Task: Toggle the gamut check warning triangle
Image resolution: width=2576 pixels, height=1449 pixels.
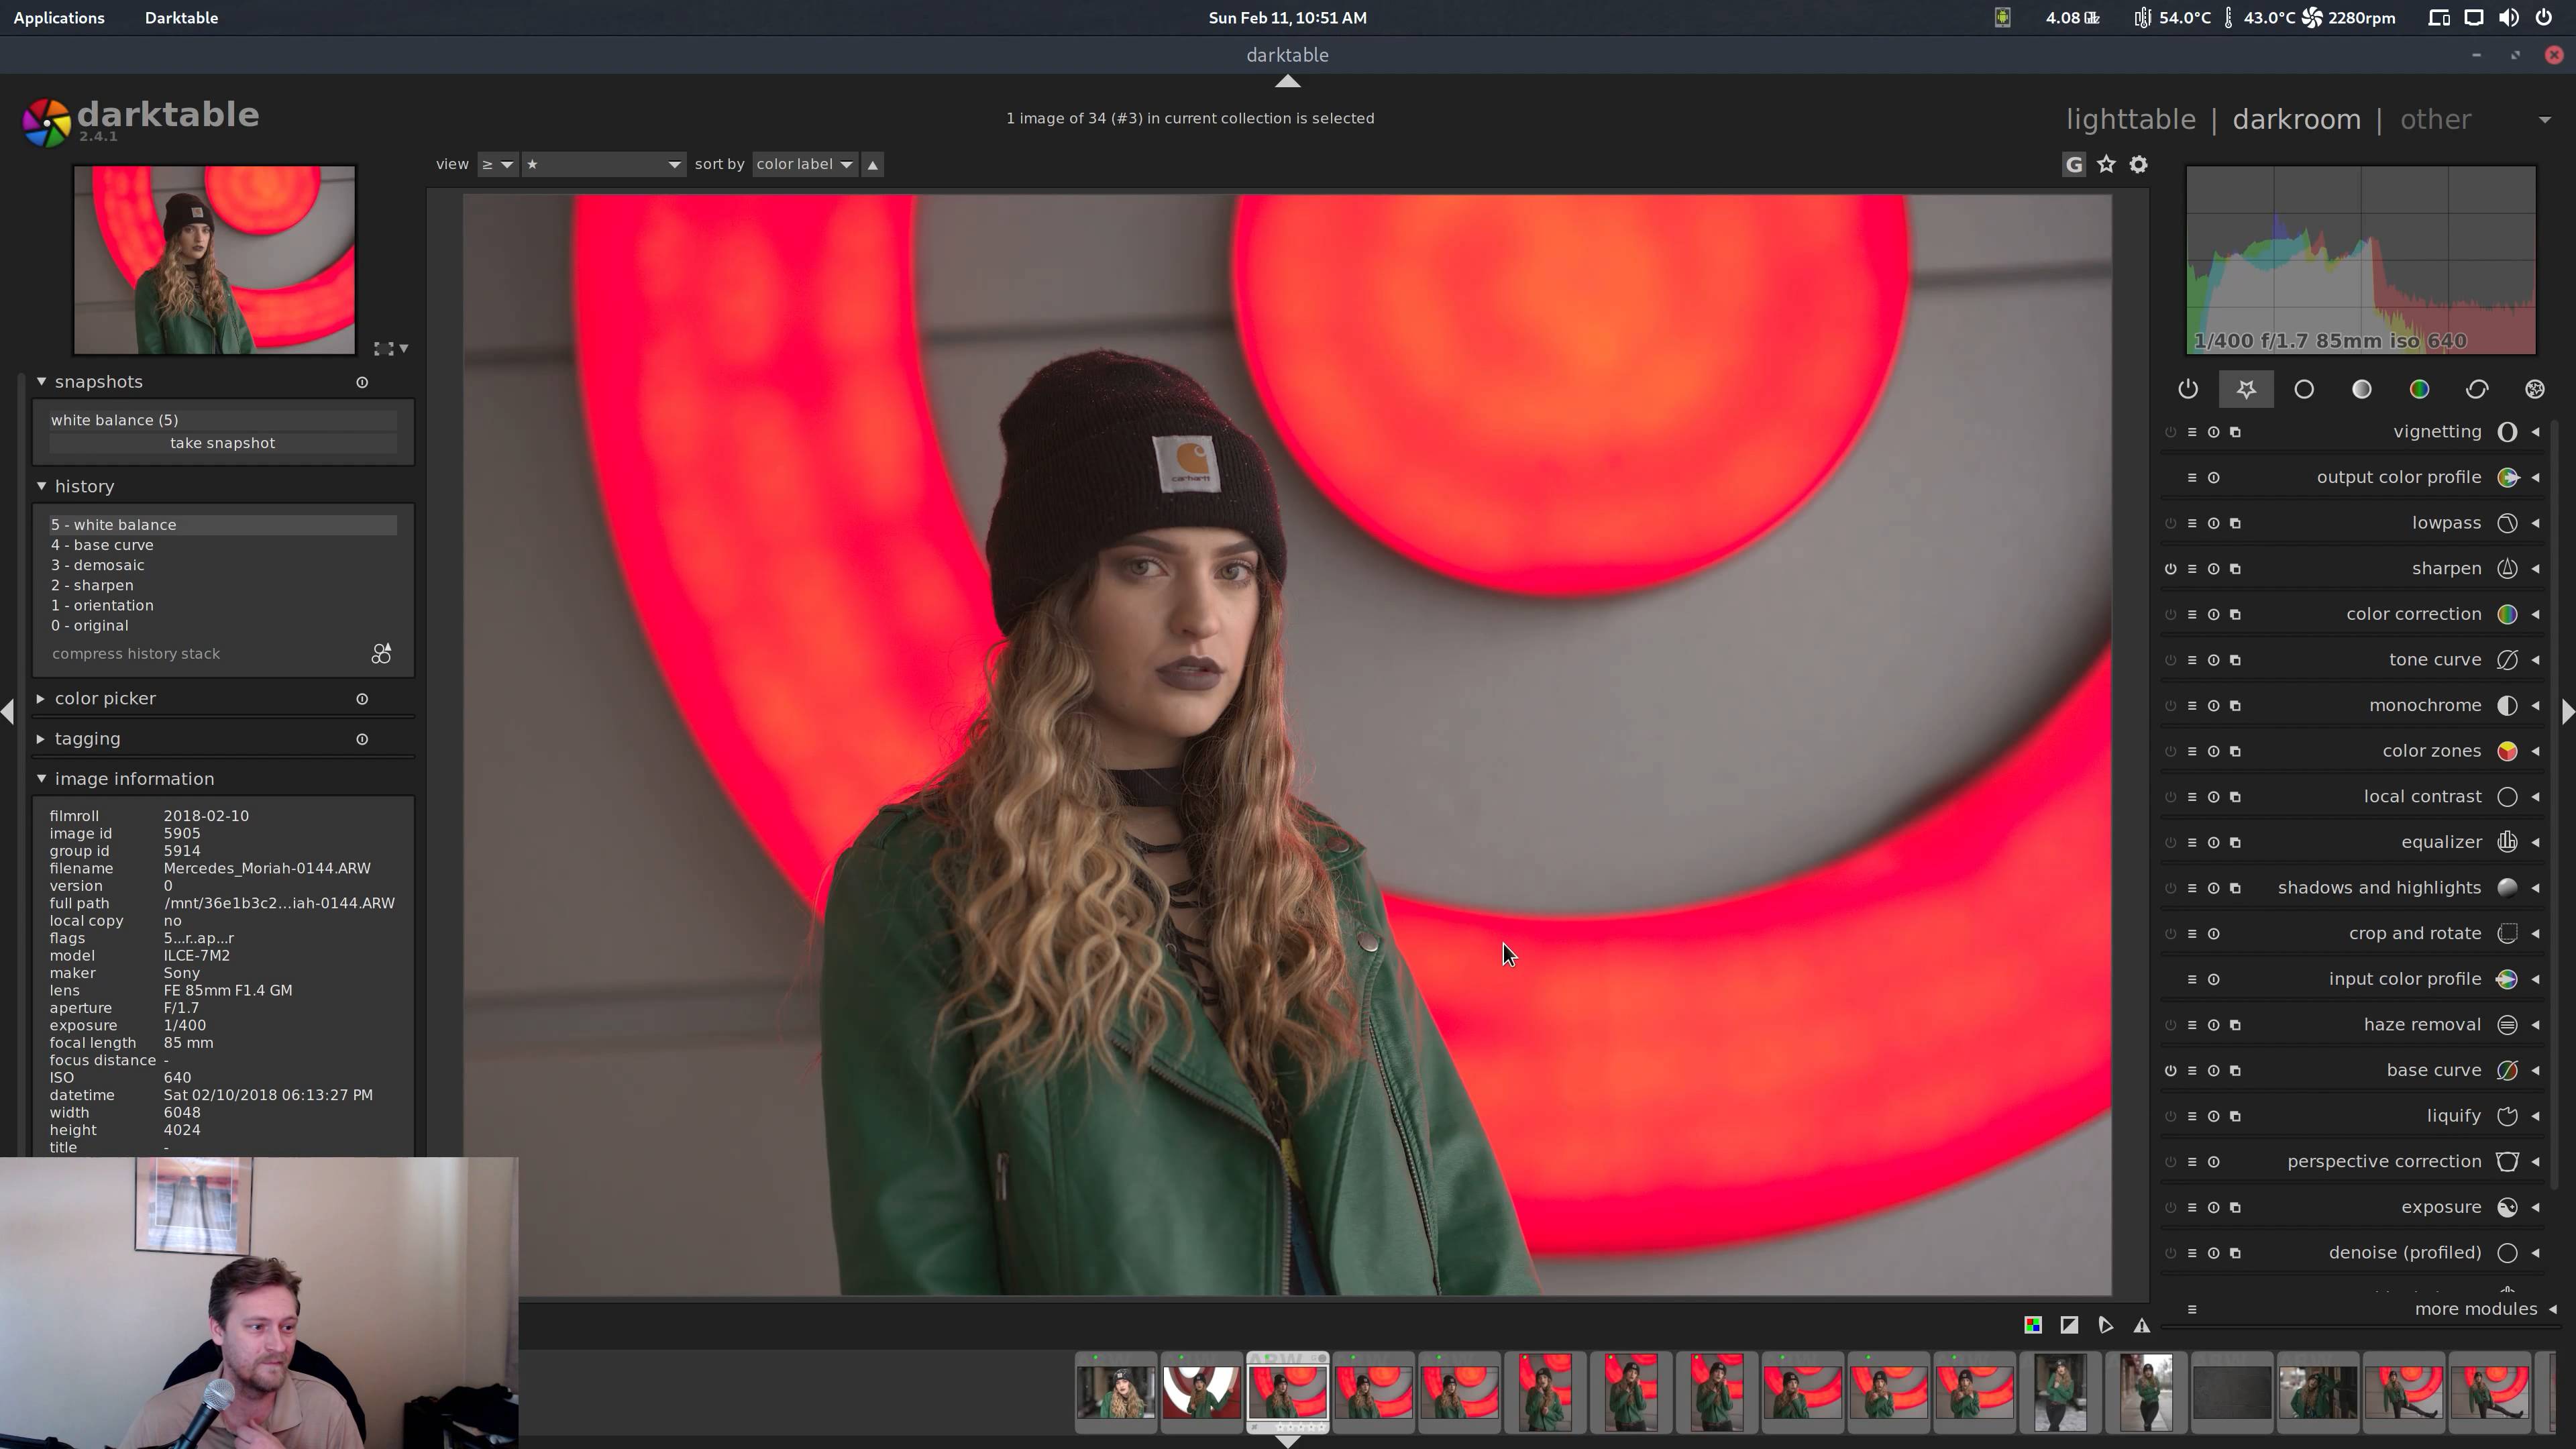Action: (x=2141, y=1325)
